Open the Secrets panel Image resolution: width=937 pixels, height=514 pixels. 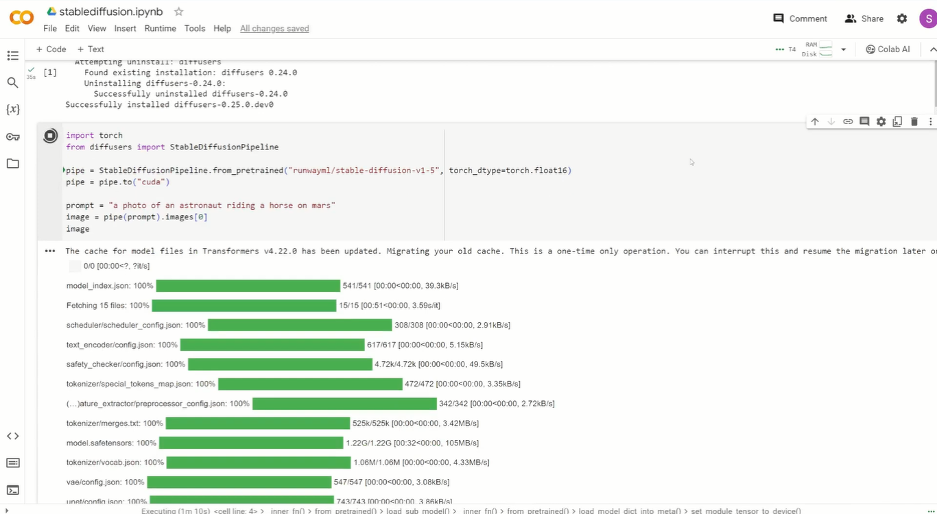(12, 136)
